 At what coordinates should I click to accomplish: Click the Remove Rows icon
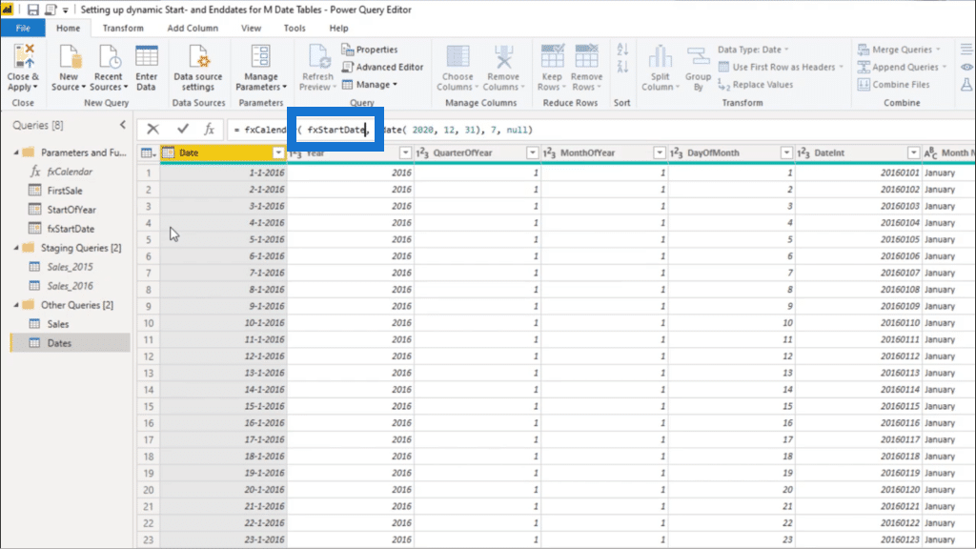click(586, 56)
